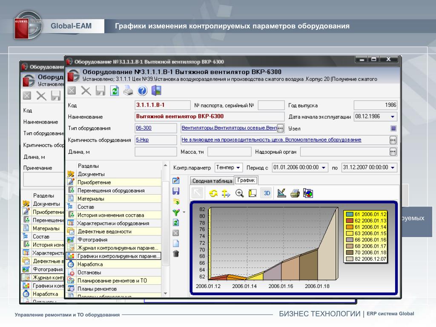The height and width of the screenshot is (327, 436).
Task: Select Остановы section
Action: coord(114,272)
